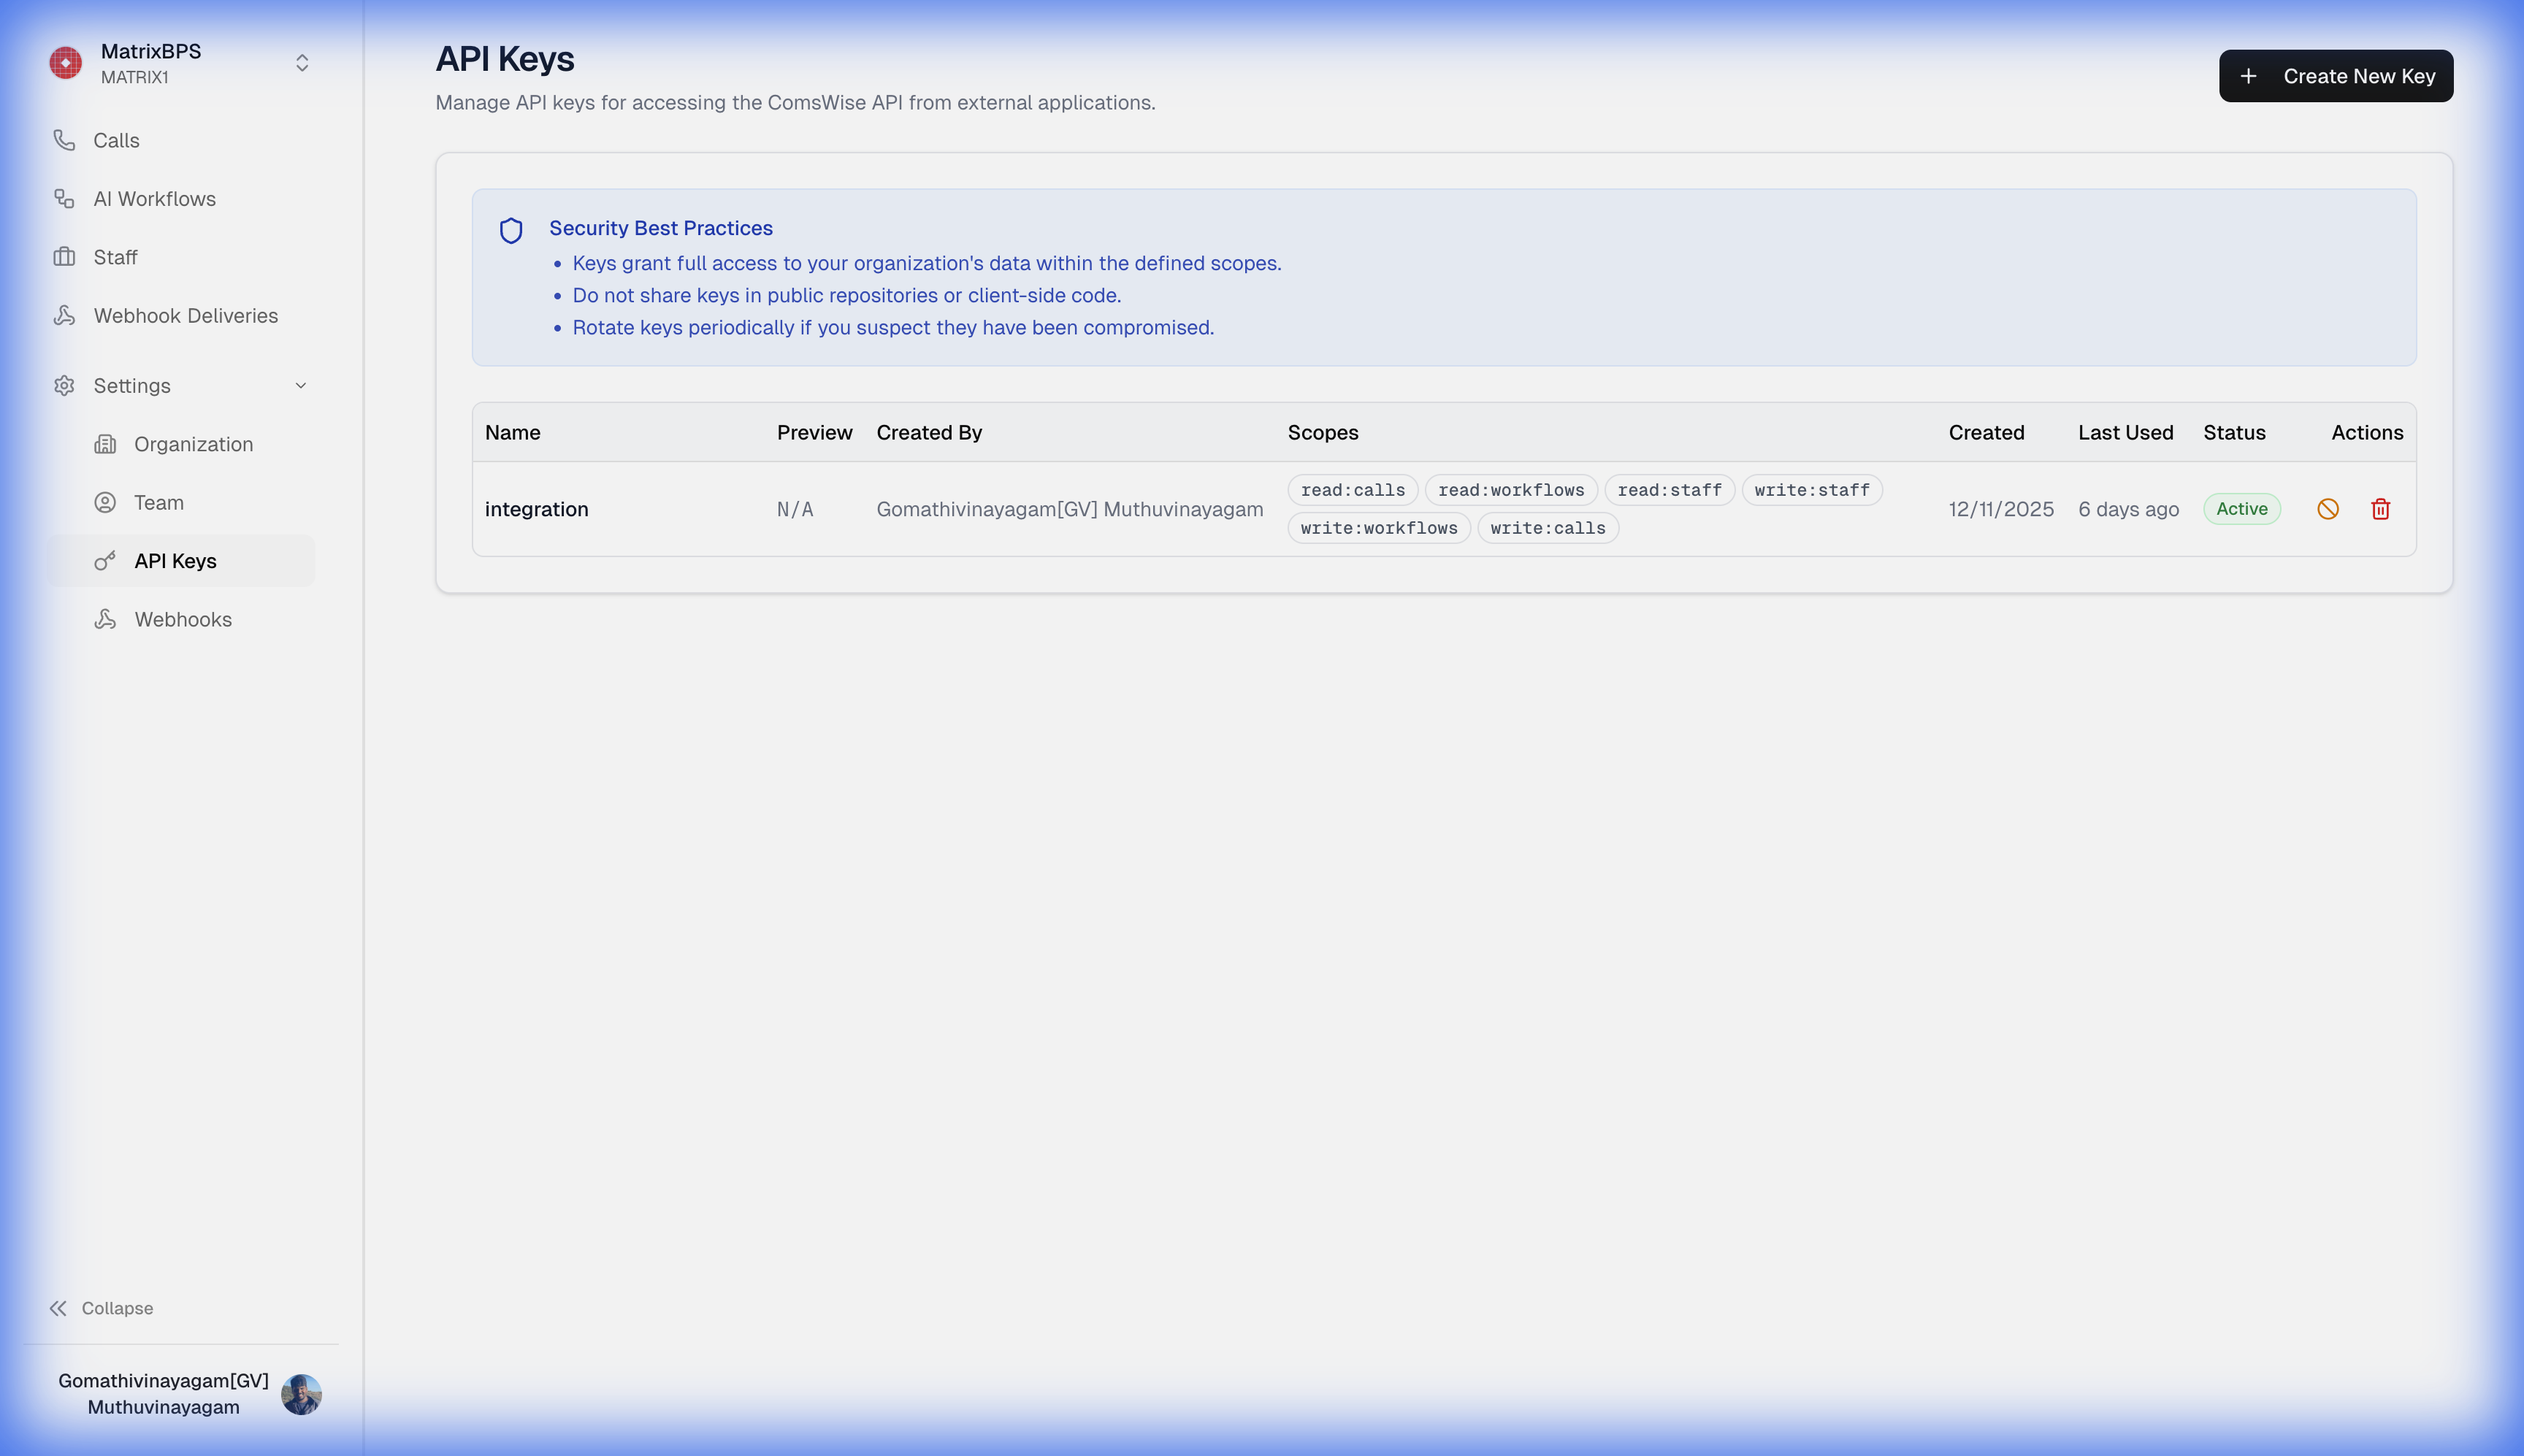Collapse the Settings section using its chevron
Image resolution: width=2524 pixels, height=1456 pixels.
(x=301, y=385)
